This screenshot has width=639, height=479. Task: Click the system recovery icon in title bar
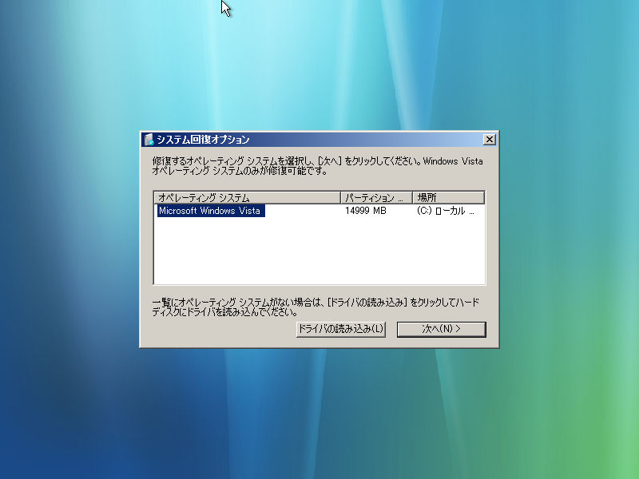point(149,140)
